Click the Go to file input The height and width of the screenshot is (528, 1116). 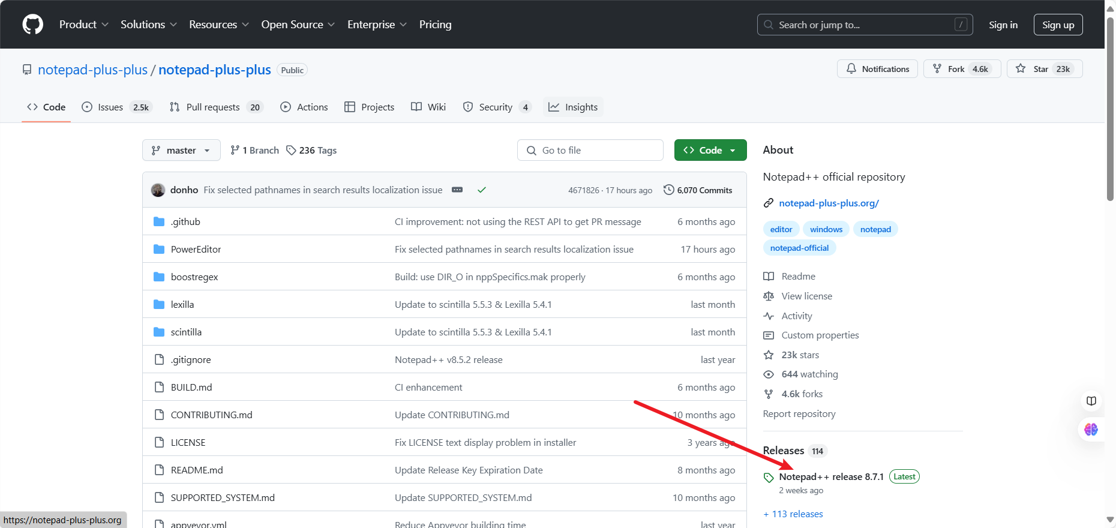tap(590, 150)
